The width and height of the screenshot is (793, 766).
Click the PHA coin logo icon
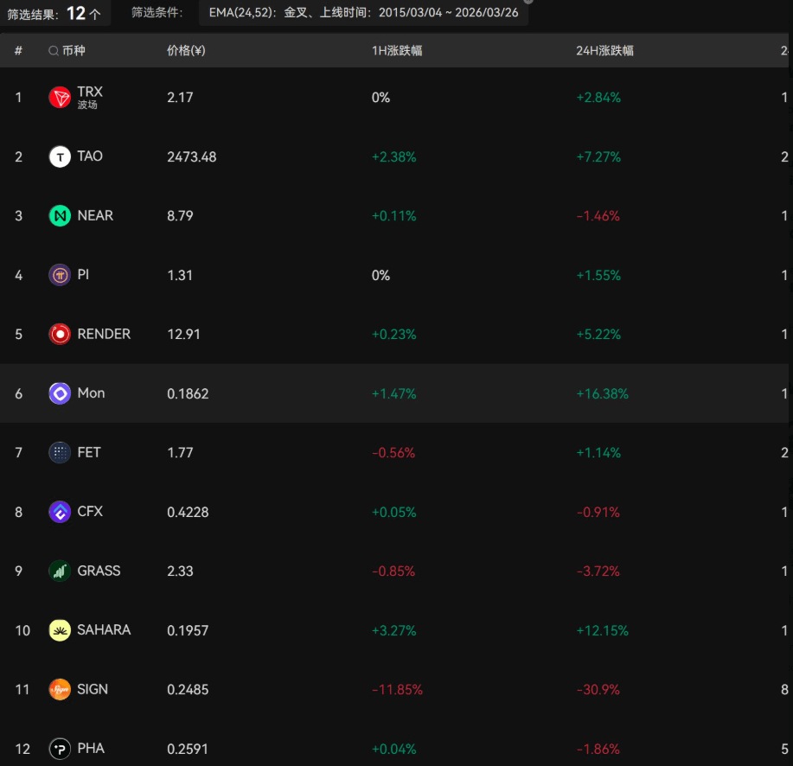[x=60, y=749]
